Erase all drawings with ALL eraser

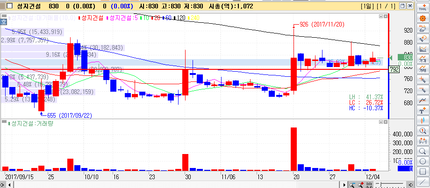[x=423, y=28]
